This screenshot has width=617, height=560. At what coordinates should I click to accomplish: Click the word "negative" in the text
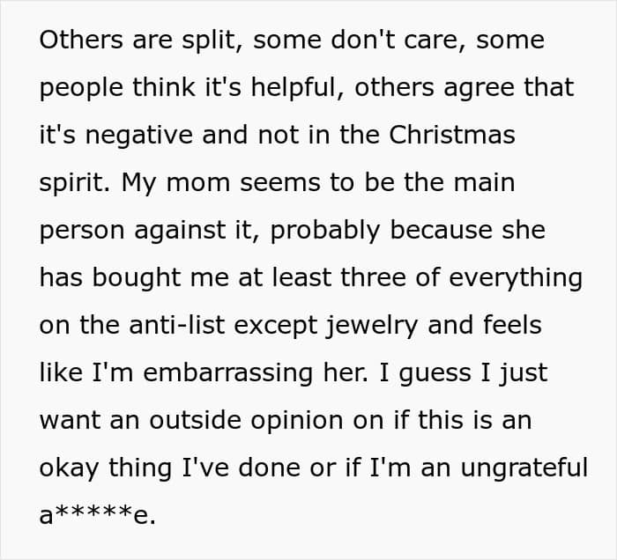[125, 136]
